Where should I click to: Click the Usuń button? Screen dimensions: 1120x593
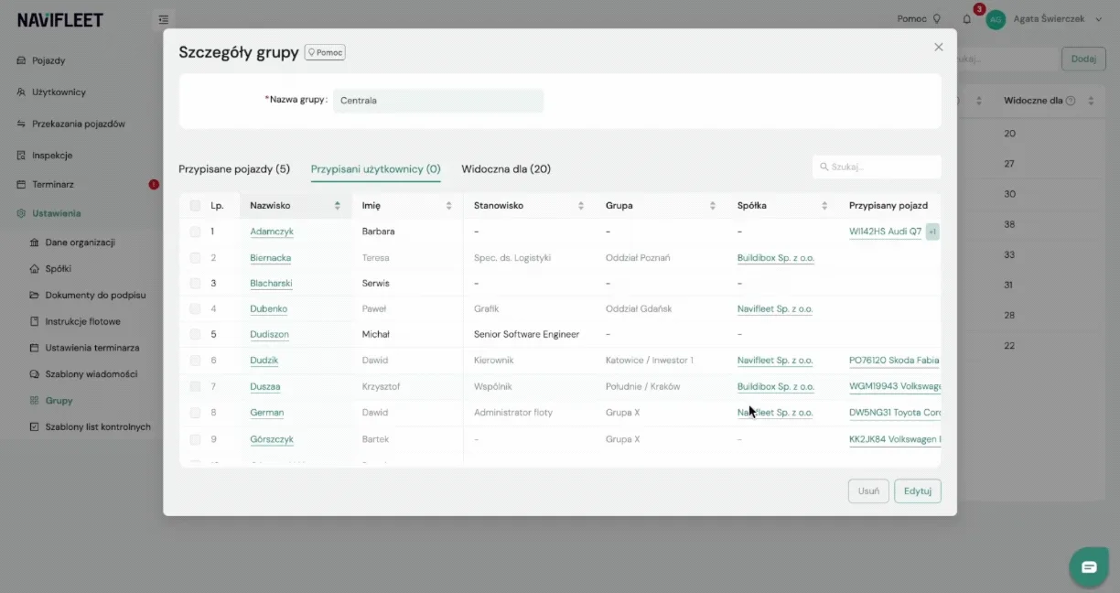click(x=868, y=491)
